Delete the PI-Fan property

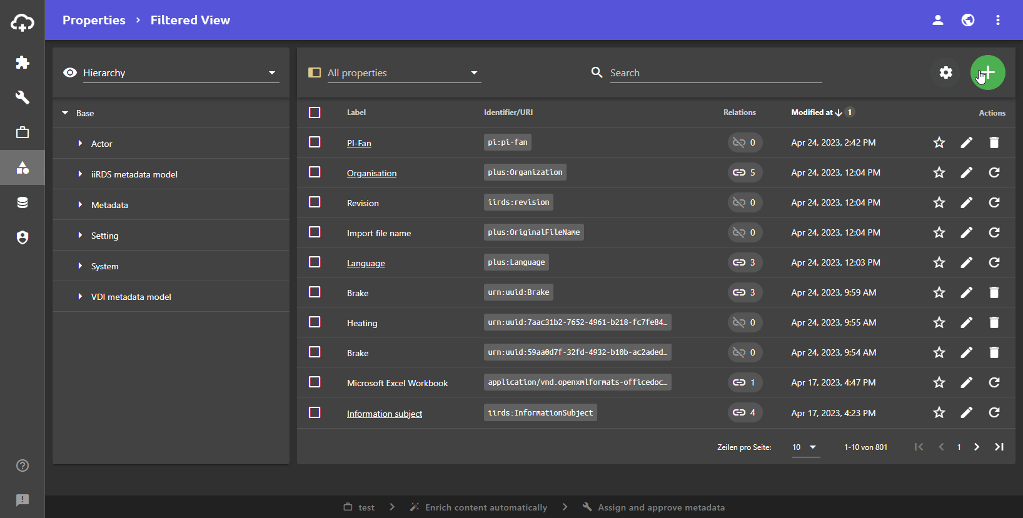[x=994, y=142]
